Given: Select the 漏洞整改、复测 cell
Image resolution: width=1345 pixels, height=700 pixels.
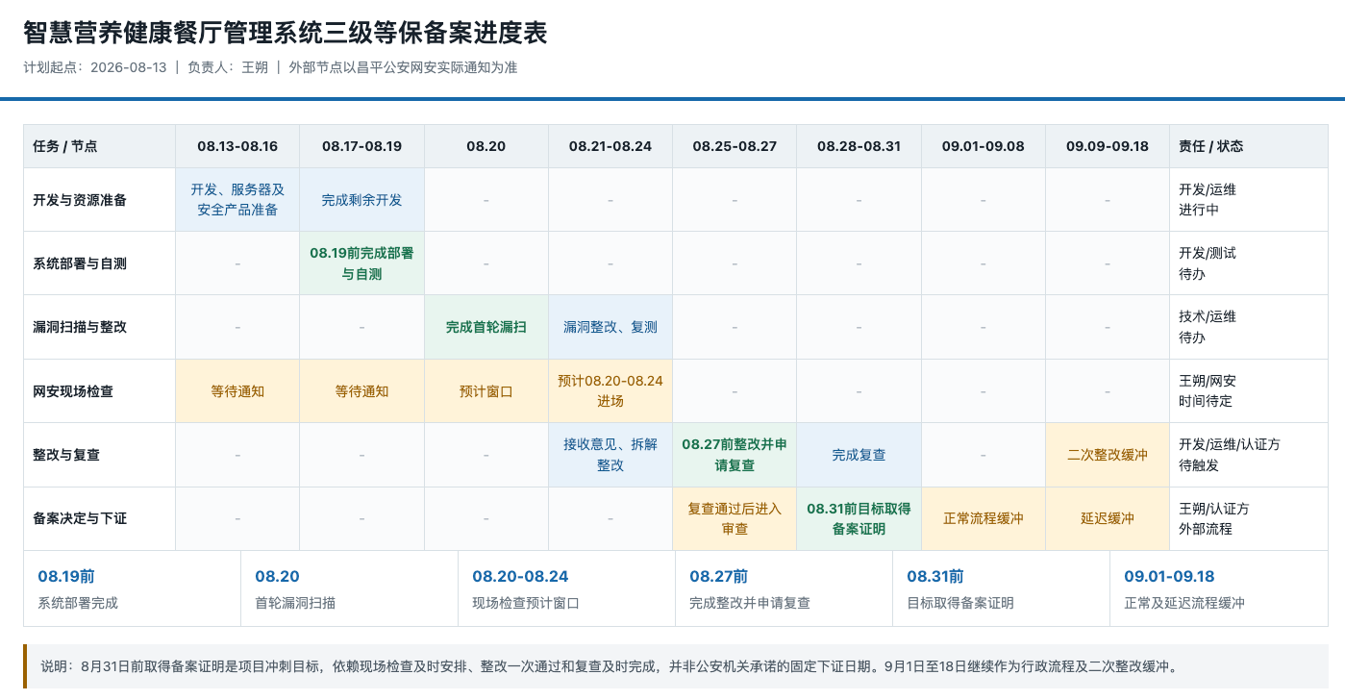Looking at the screenshot, I should (610, 327).
